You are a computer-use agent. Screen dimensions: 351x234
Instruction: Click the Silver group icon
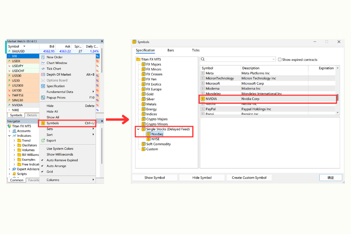[x=144, y=99]
